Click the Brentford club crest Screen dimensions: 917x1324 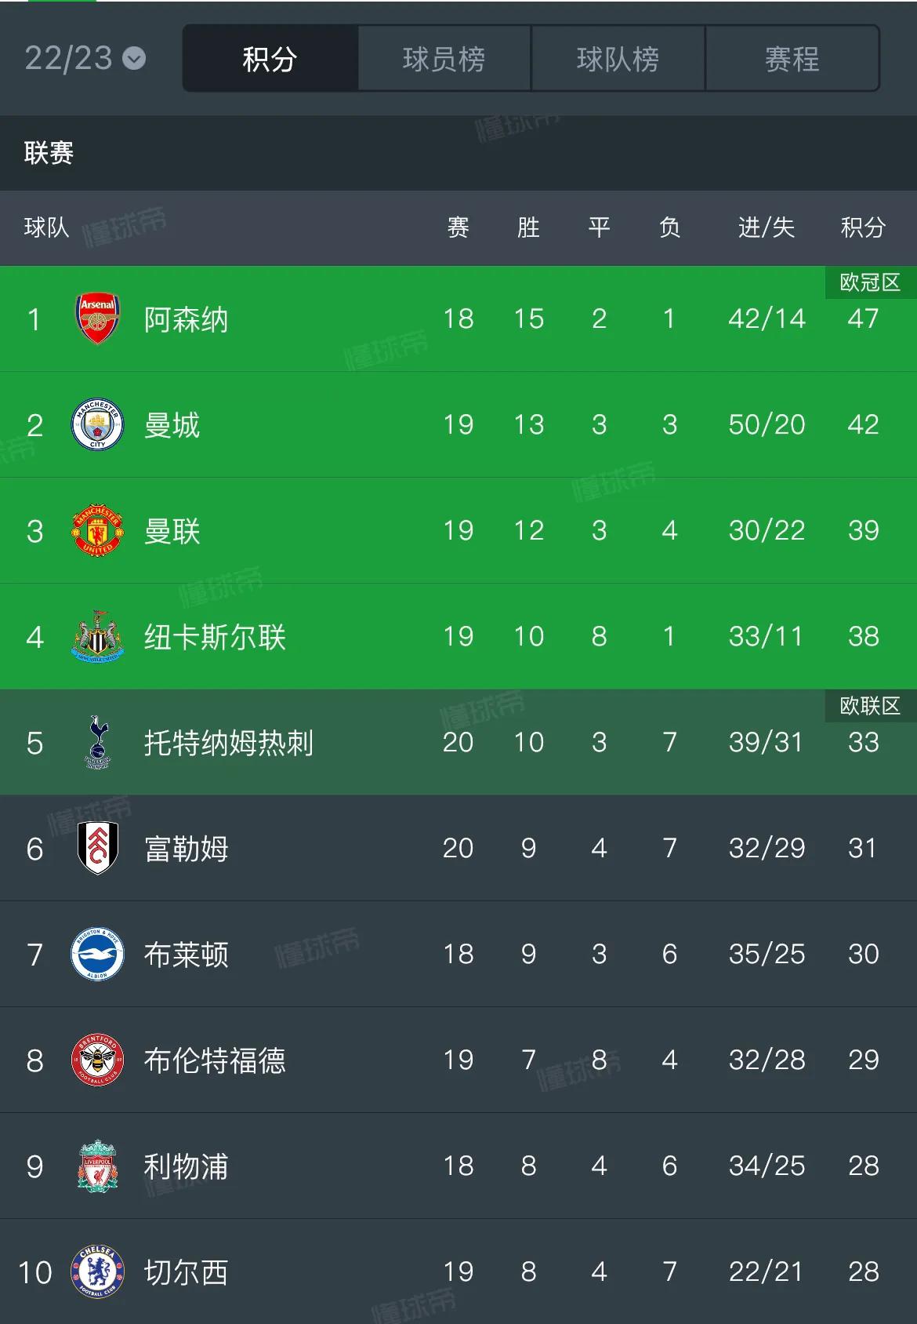(x=97, y=1060)
